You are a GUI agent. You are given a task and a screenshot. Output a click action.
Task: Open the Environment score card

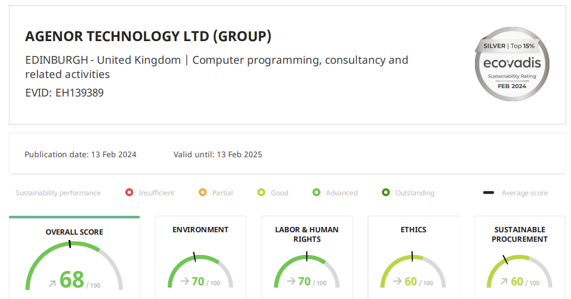(x=200, y=257)
